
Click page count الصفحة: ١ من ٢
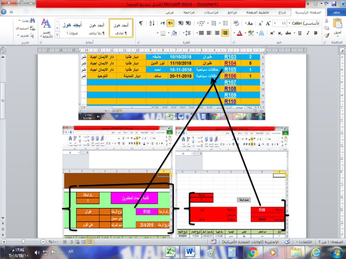[330, 242]
